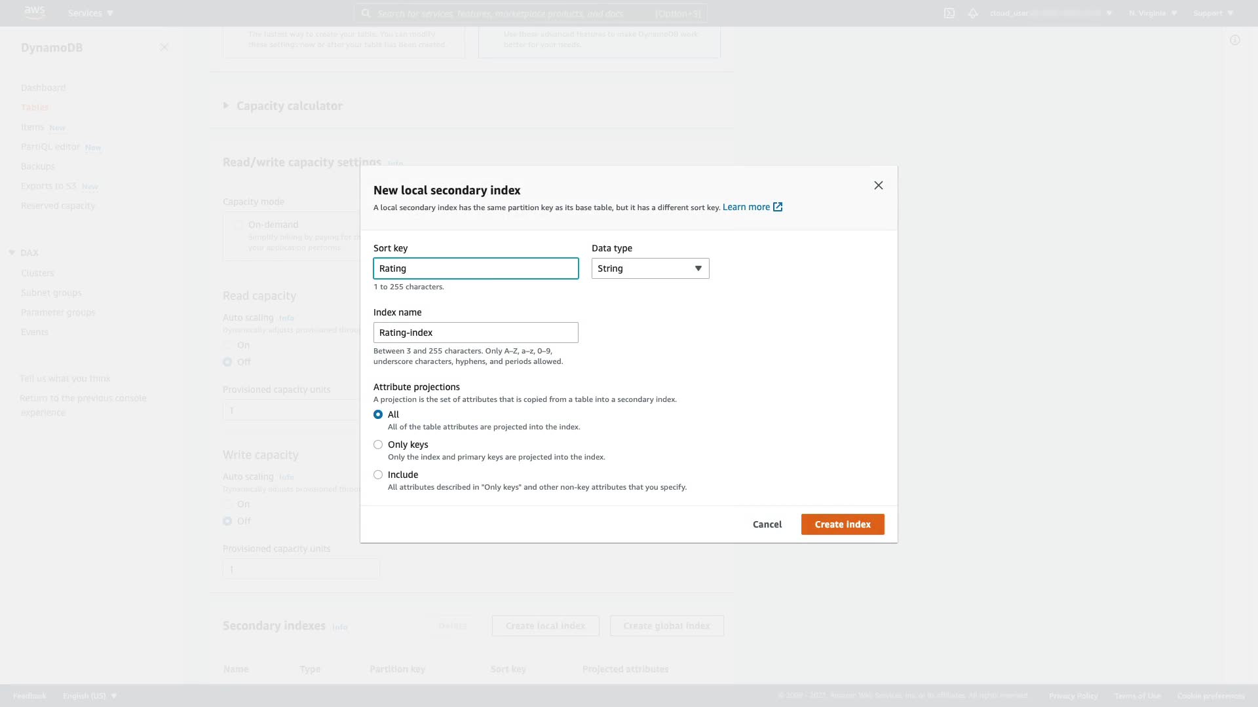Close the New local secondary index dialog

(x=879, y=185)
